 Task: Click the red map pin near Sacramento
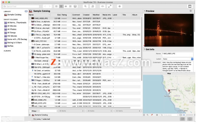click(x=169, y=91)
